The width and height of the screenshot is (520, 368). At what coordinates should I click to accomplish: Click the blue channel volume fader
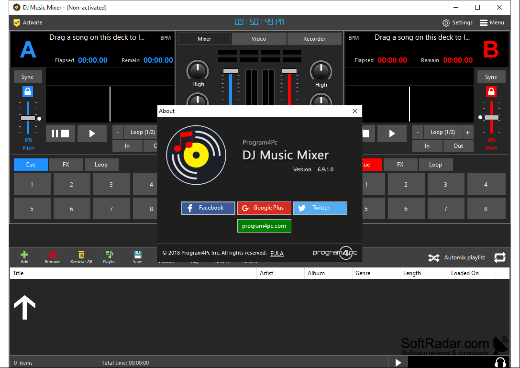pyautogui.click(x=231, y=71)
